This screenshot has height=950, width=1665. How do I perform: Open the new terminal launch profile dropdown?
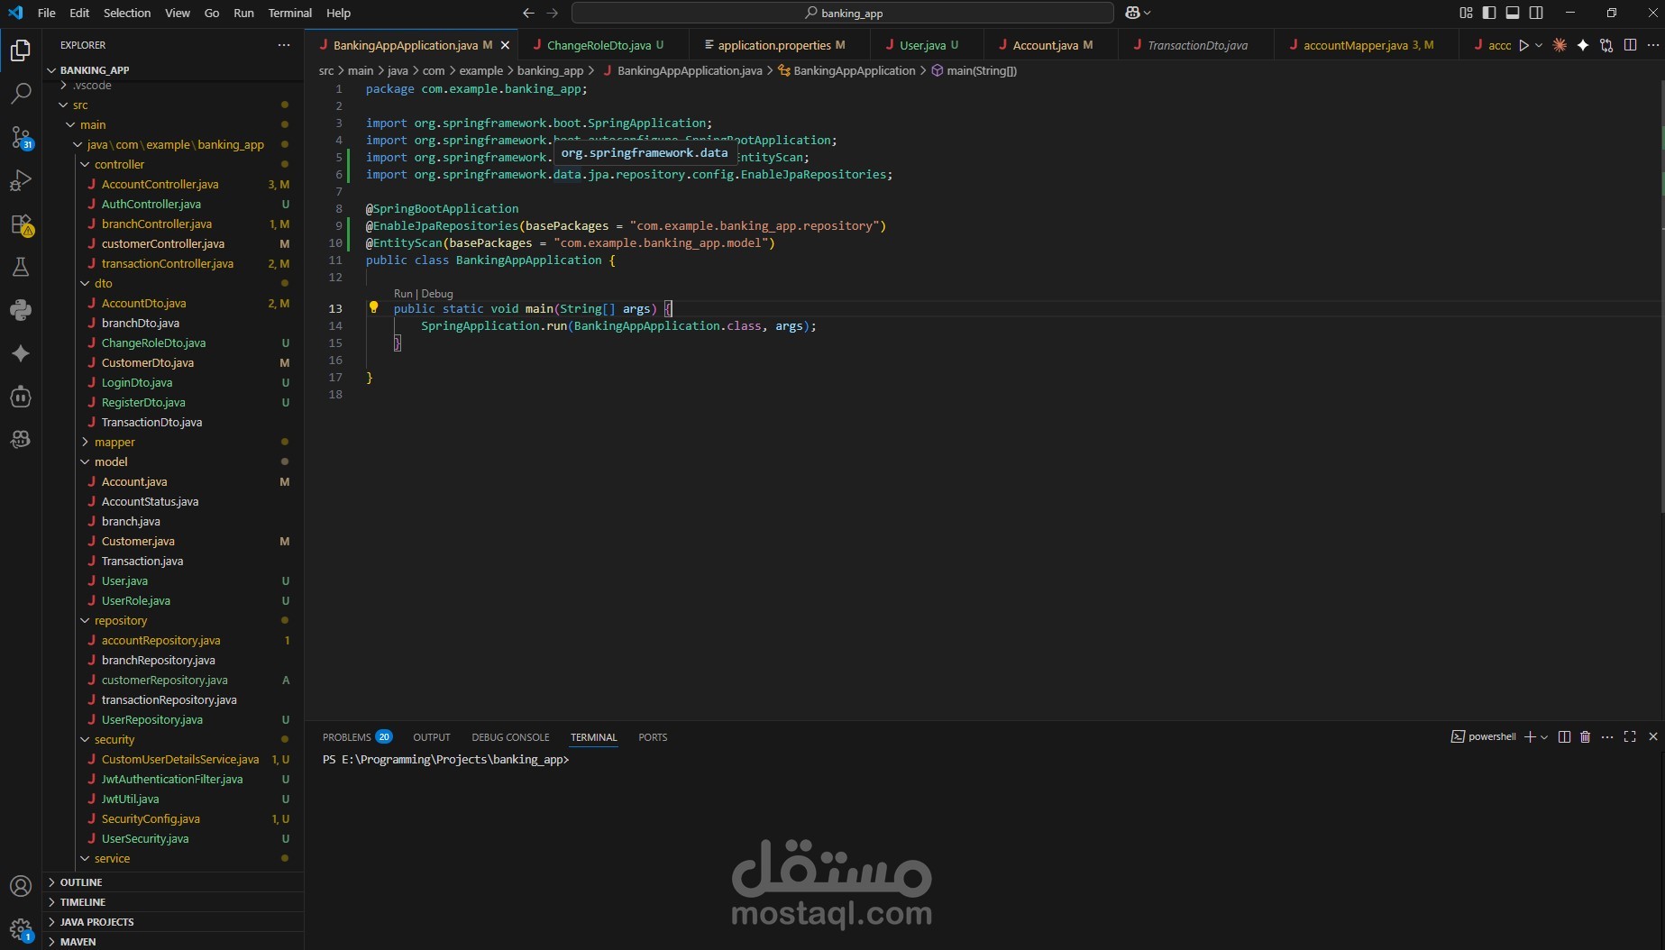[1544, 736]
